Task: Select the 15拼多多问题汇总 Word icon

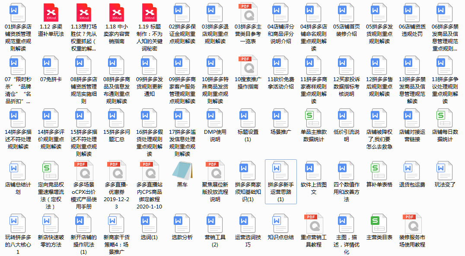Action: pyautogui.click(x=117, y=118)
